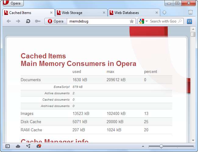Click the Active documents label
Image resolution: width=198 pixels, height=152 pixels.
(57, 93)
